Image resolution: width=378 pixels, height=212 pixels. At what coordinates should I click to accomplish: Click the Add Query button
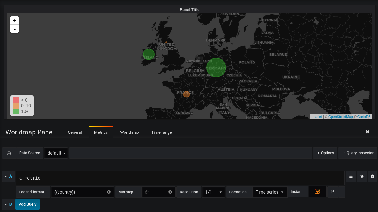pos(27,204)
